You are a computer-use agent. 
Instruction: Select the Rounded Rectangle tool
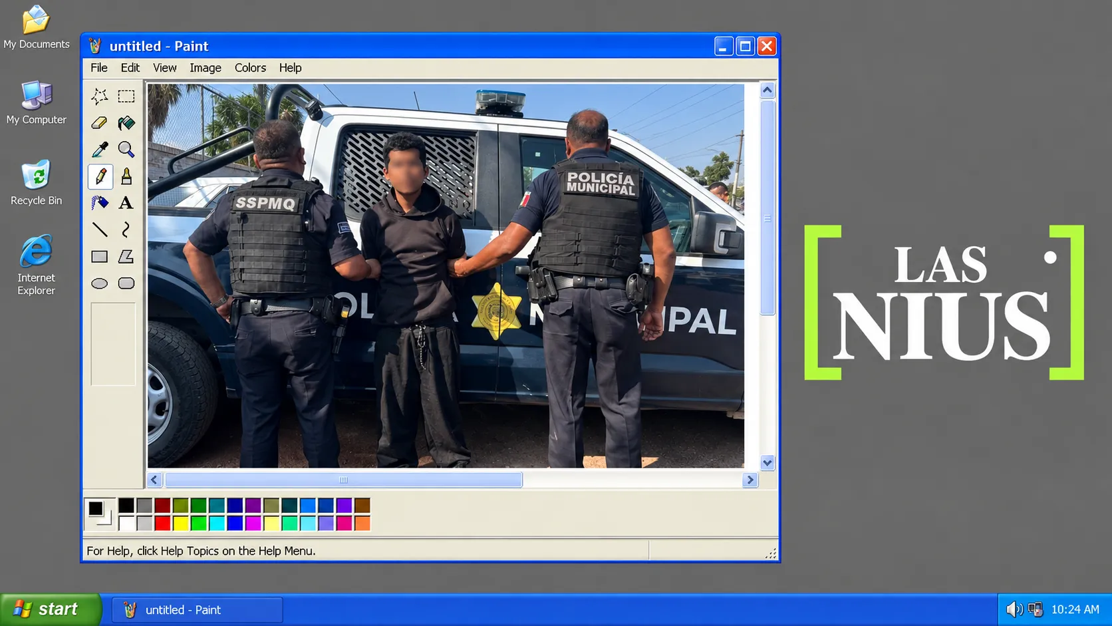coord(126,283)
